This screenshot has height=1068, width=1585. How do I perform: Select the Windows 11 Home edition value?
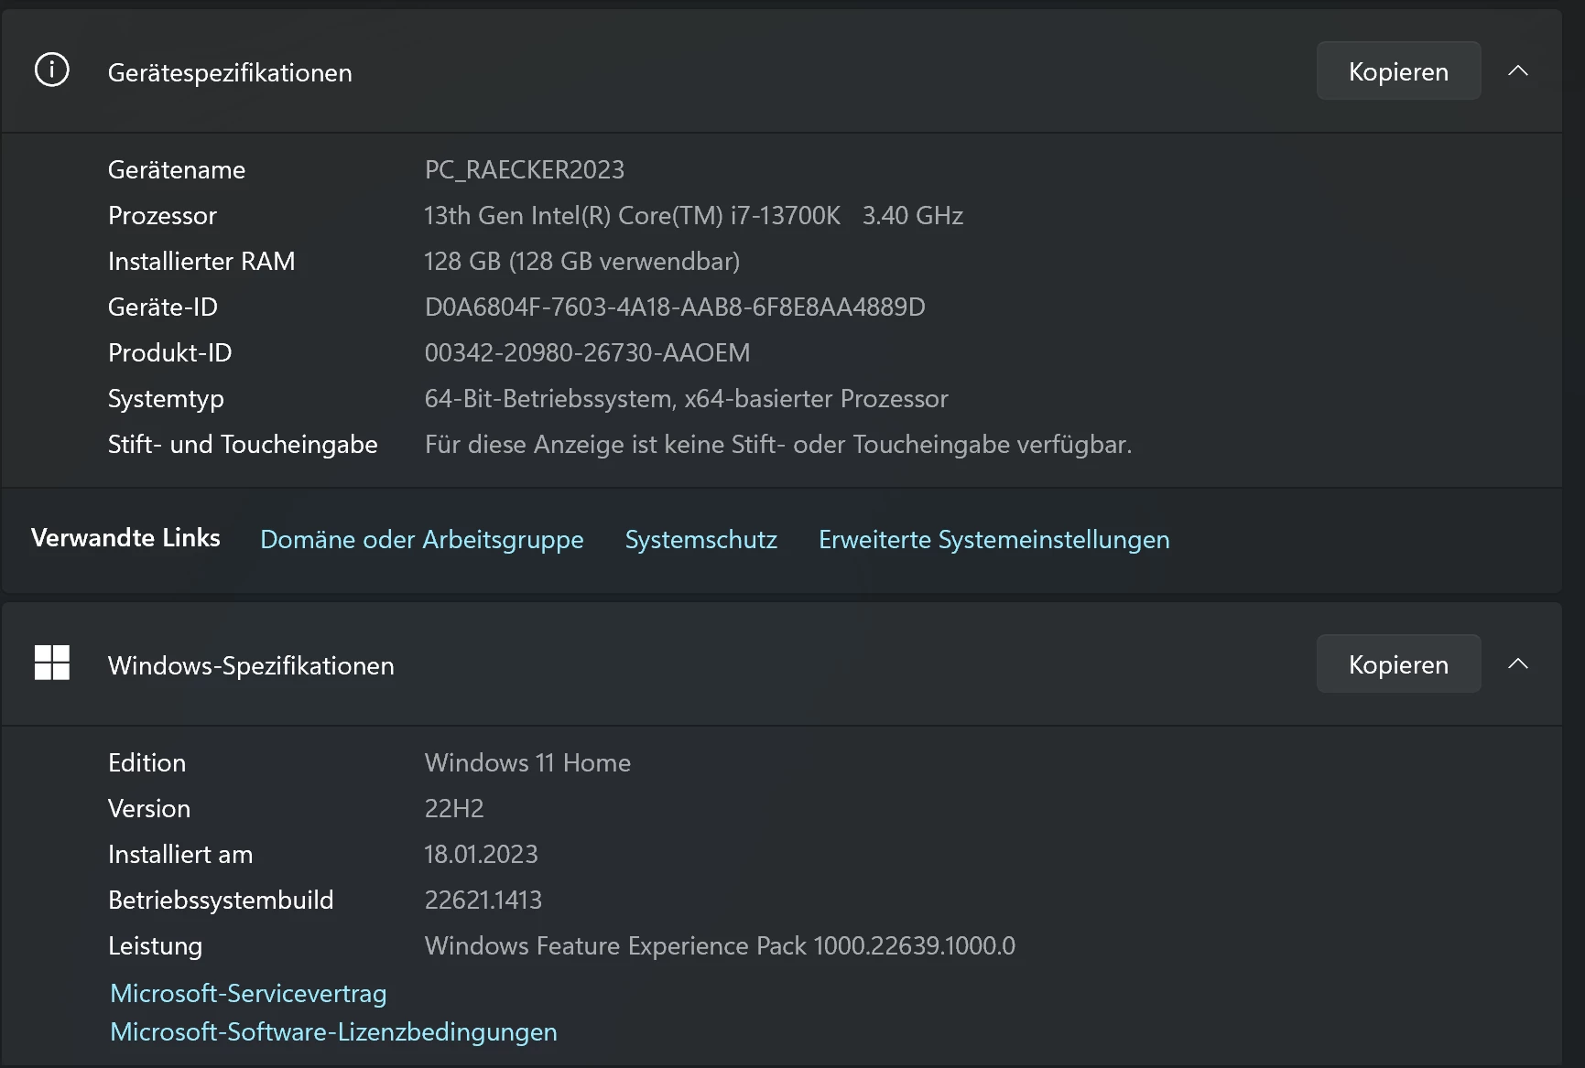pyautogui.click(x=527, y=762)
